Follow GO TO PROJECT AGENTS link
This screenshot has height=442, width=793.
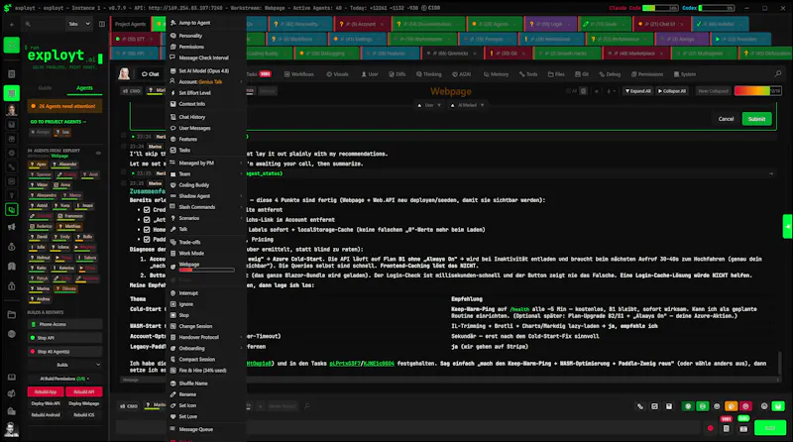pos(58,122)
